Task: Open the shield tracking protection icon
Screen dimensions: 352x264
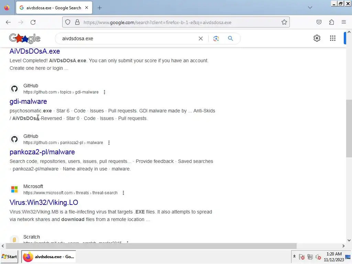Action: click(68, 22)
